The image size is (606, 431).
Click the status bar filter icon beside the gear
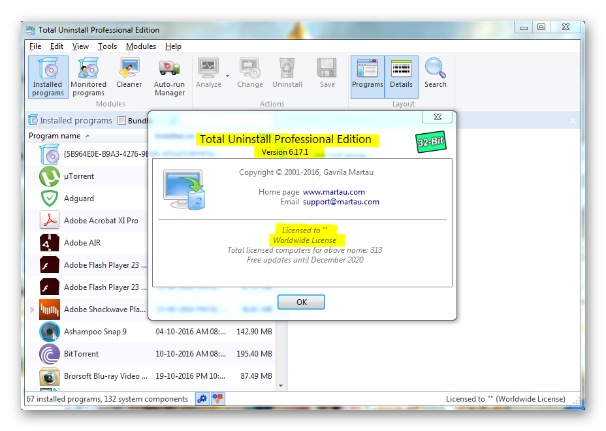217,398
